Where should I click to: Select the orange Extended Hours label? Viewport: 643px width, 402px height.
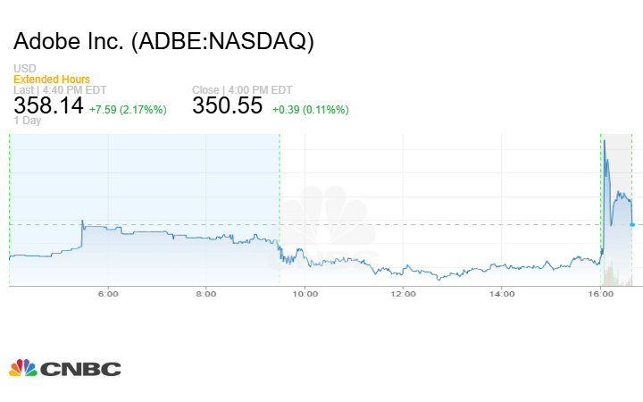pyautogui.click(x=52, y=80)
